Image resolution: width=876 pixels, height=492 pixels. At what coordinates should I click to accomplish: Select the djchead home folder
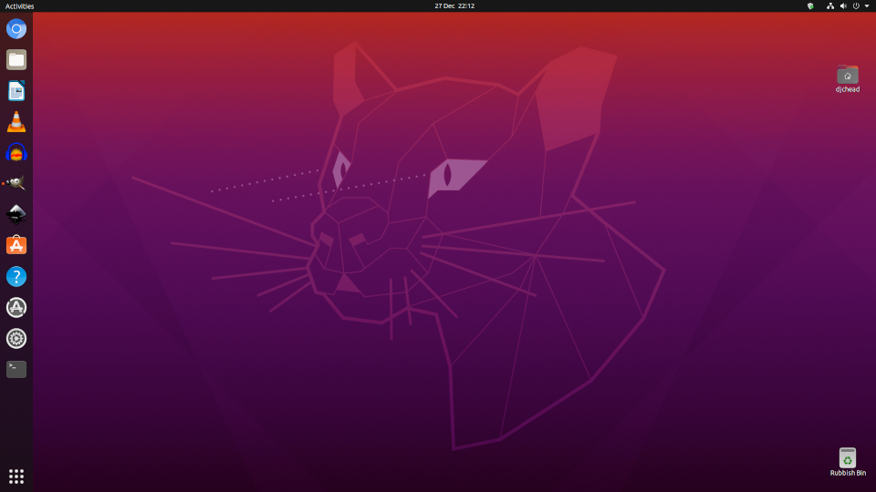pyautogui.click(x=848, y=79)
